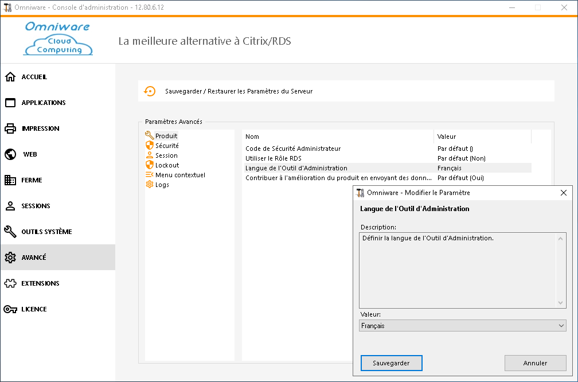The height and width of the screenshot is (382, 578).
Task: Open the IMPRESSION section
Action: pos(58,128)
